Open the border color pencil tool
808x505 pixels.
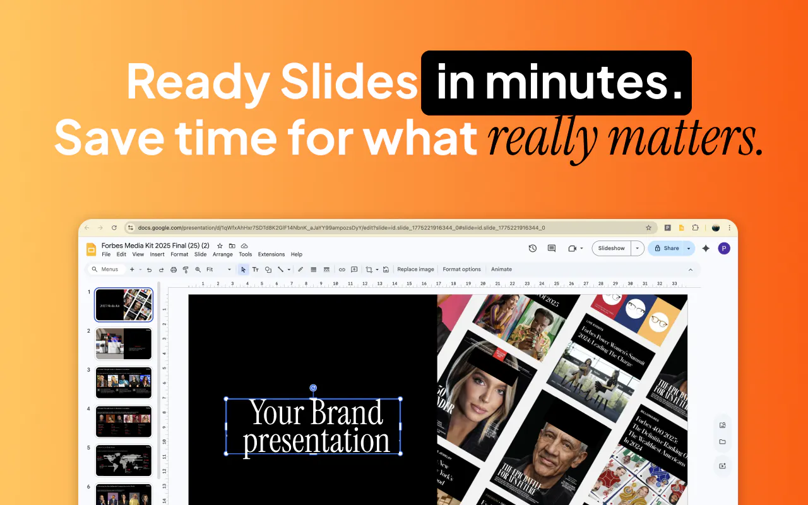click(x=300, y=270)
